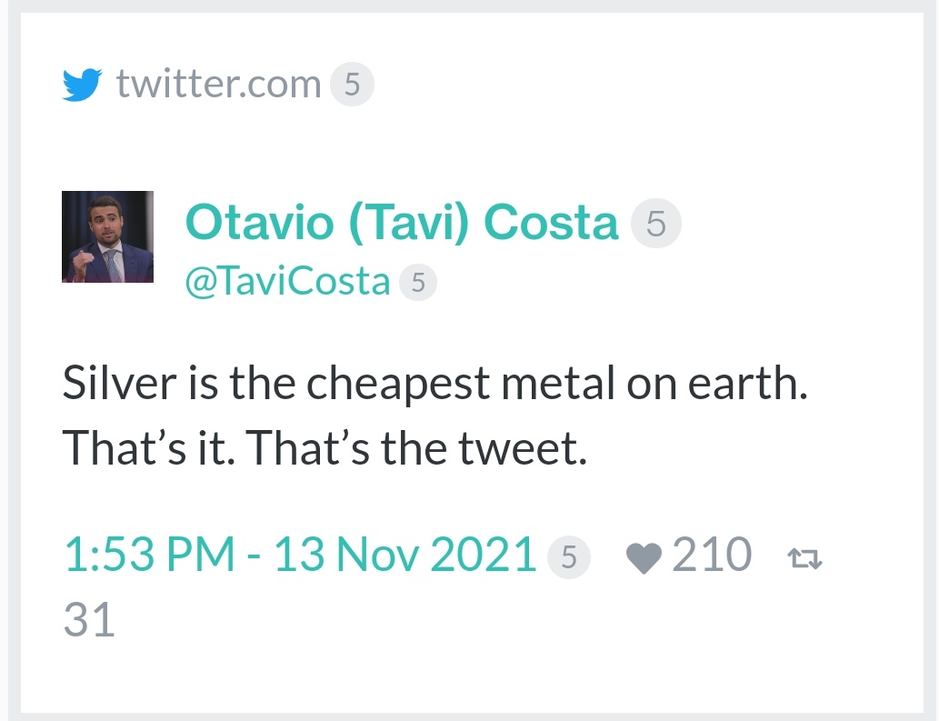939x721 pixels.
Task: Click the Otavio (Tavi) Costa name link
Action: pos(401,223)
